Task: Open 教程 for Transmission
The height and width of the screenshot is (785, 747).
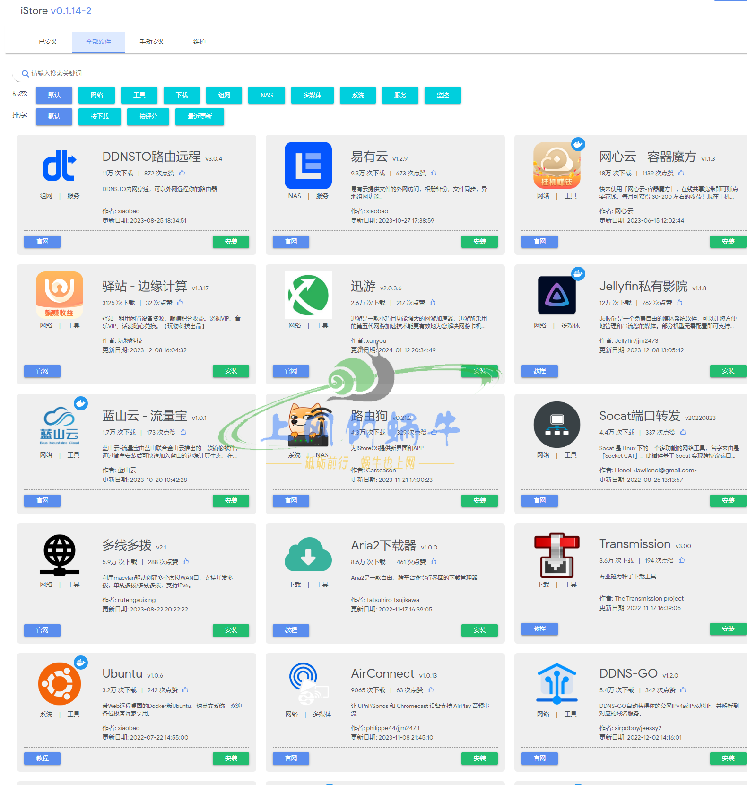Action: point(540,628)
